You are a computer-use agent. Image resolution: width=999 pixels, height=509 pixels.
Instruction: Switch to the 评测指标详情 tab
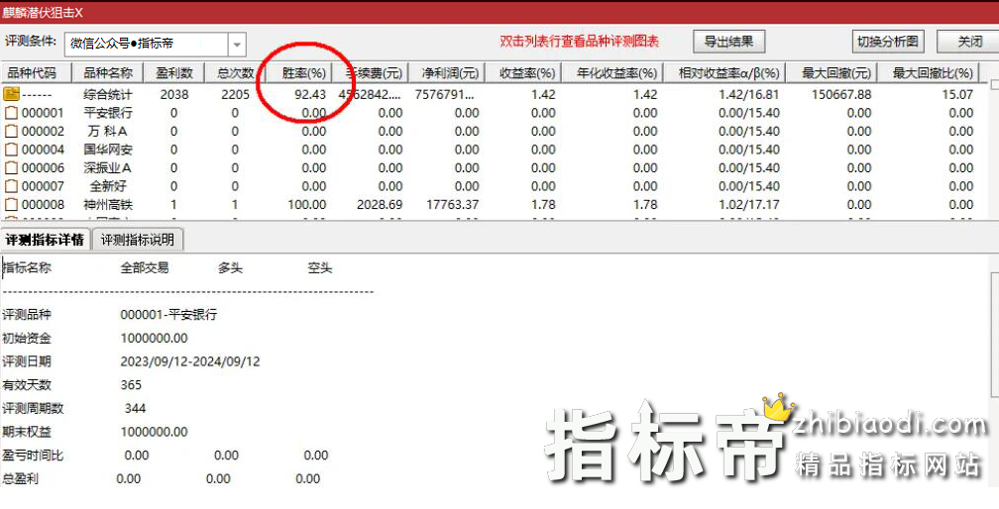click(x=45, y=240)
